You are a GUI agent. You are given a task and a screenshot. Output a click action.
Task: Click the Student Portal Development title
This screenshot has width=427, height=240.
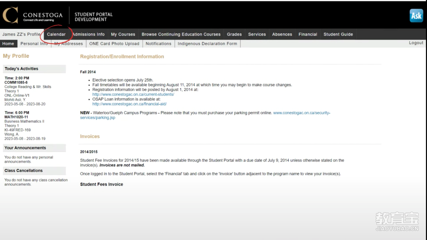[x=93, y=17]
